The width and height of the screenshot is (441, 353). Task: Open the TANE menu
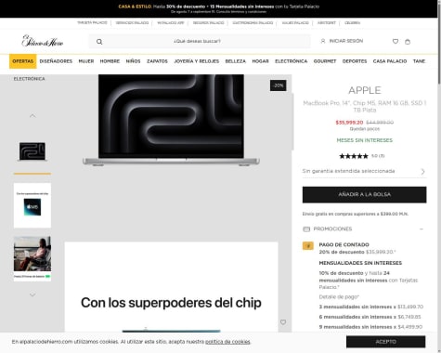(419, 61)
